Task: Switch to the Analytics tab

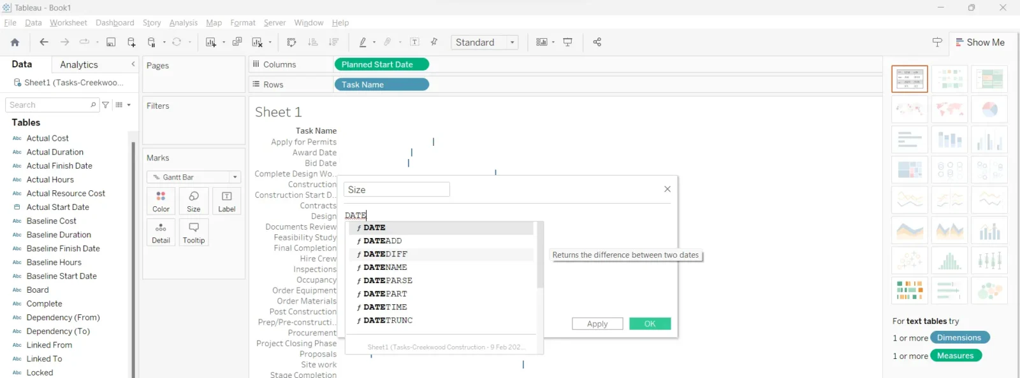Action: (79, 64)
